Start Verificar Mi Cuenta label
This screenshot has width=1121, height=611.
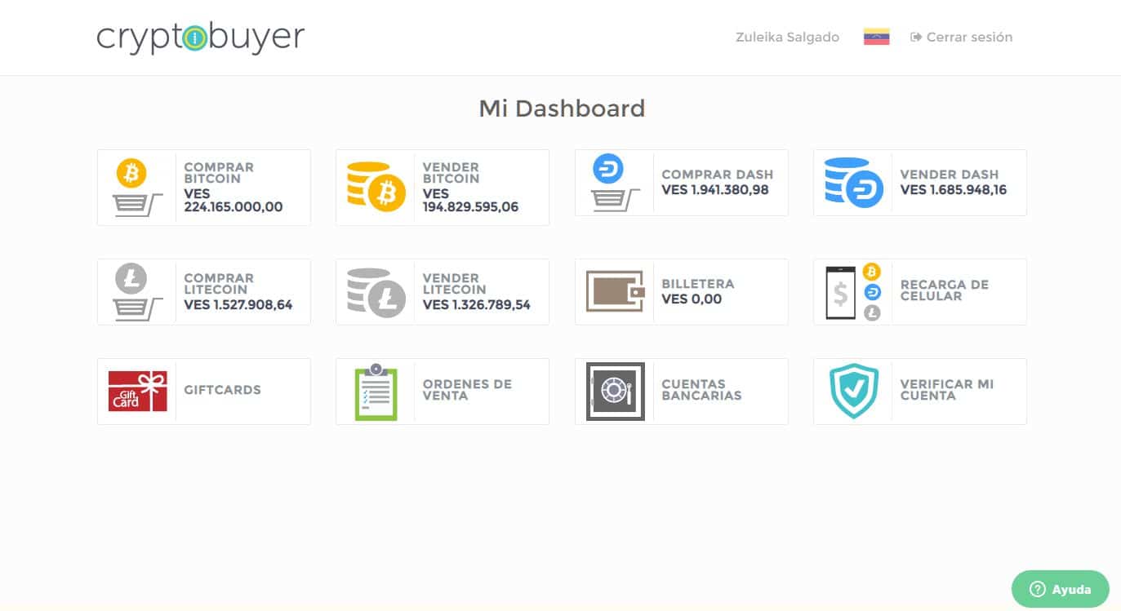[947, 390]
